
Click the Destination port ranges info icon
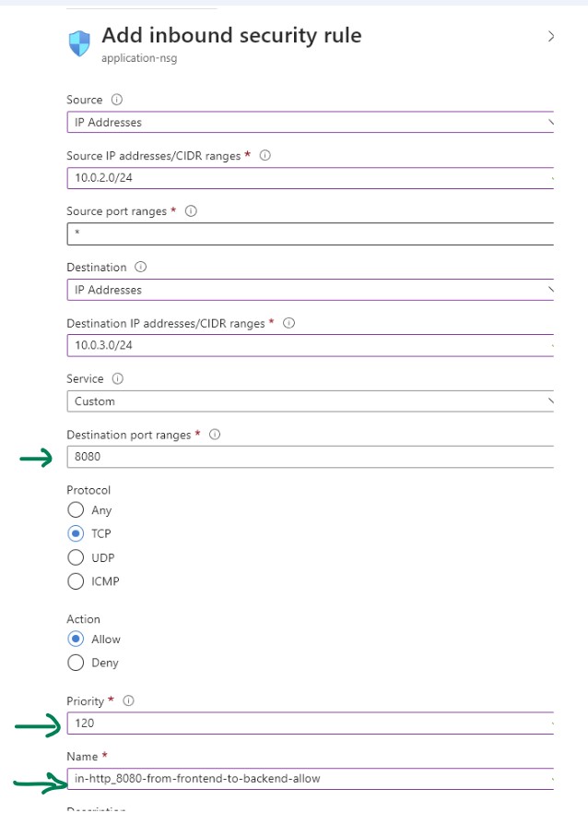[215, 434]
